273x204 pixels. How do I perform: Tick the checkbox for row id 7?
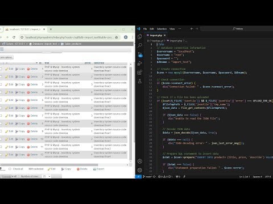[1, 116]
